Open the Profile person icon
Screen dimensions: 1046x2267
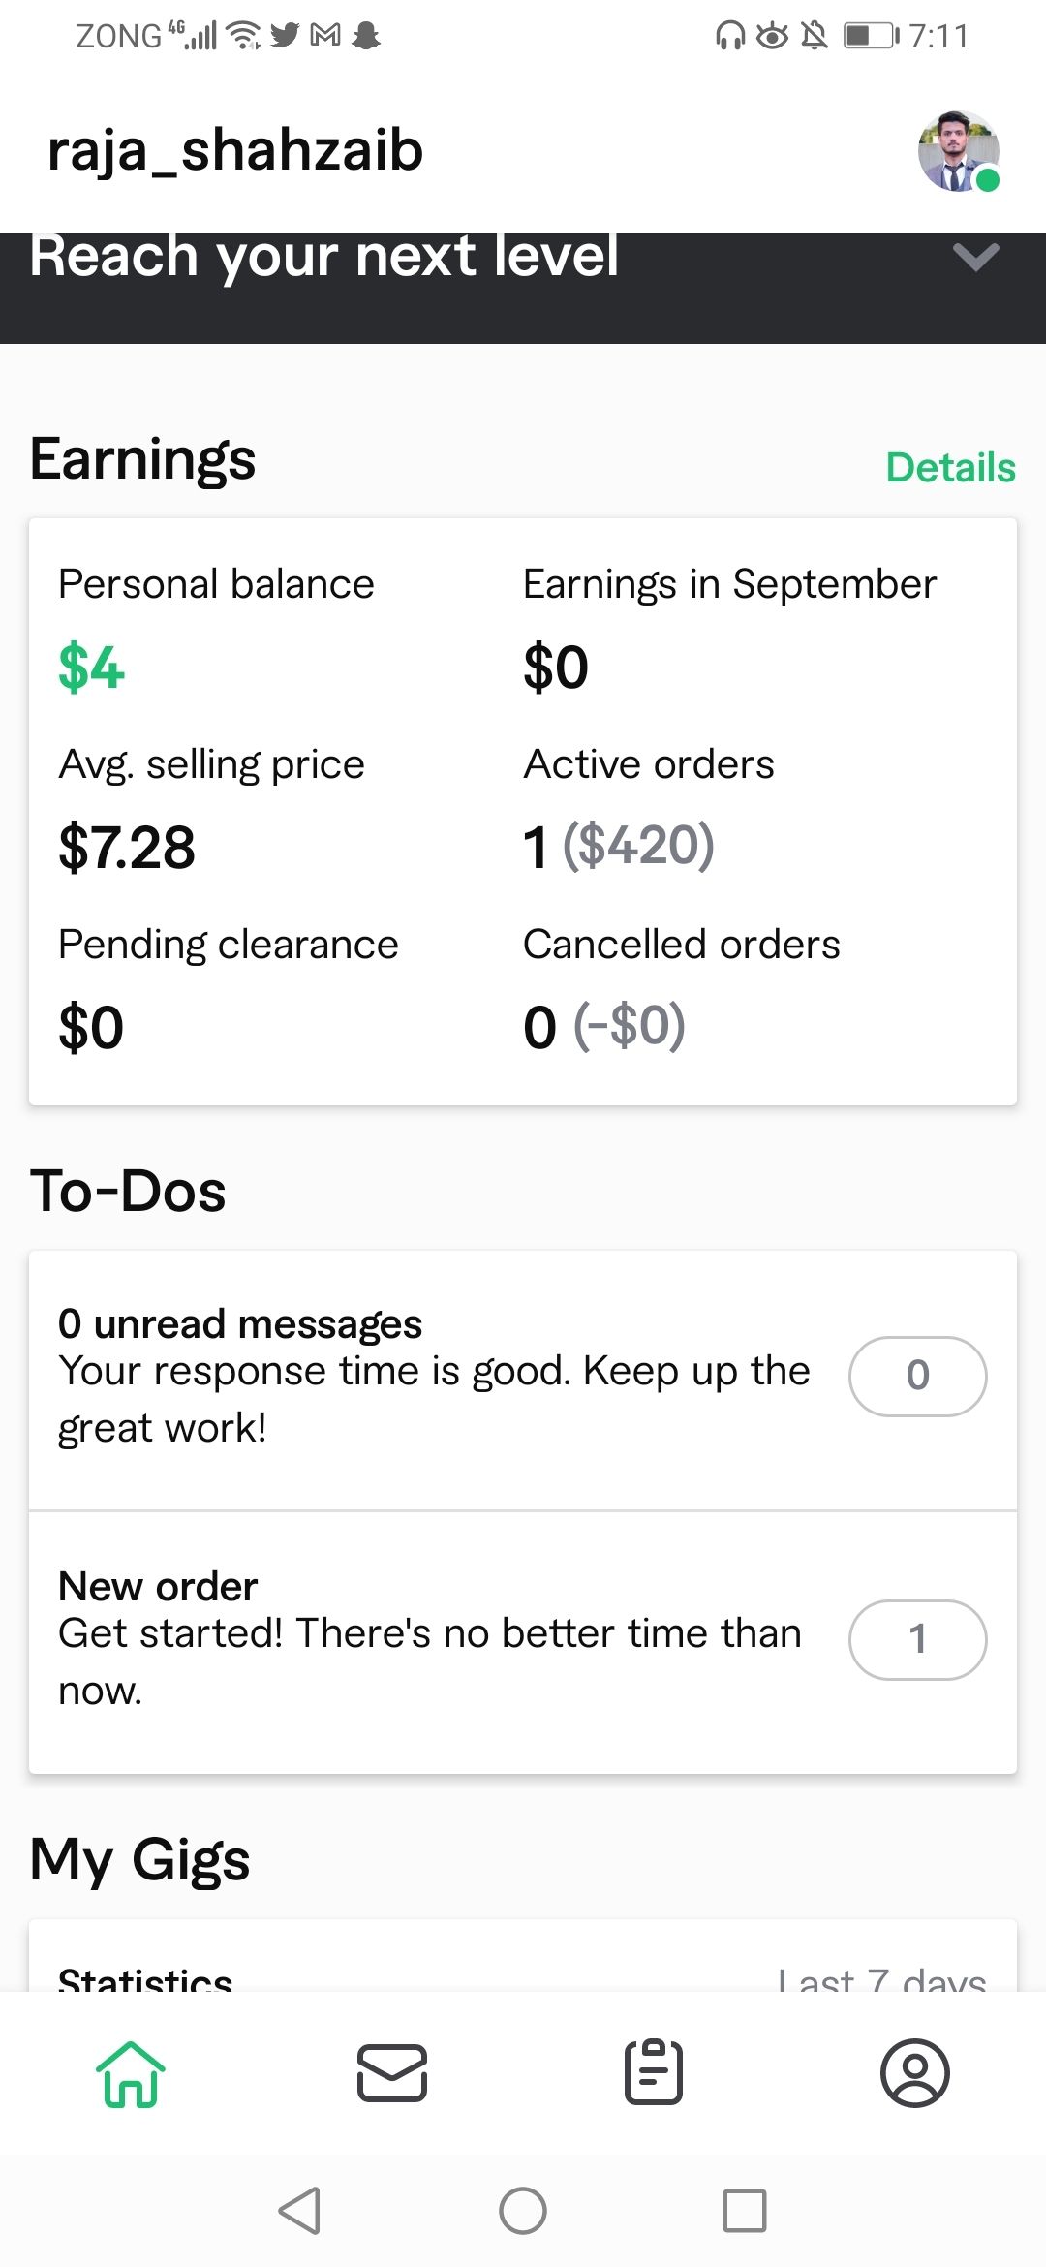(915, 2073)
